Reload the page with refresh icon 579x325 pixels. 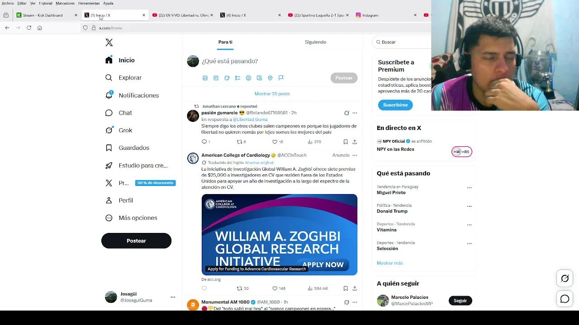coord(29,28)
